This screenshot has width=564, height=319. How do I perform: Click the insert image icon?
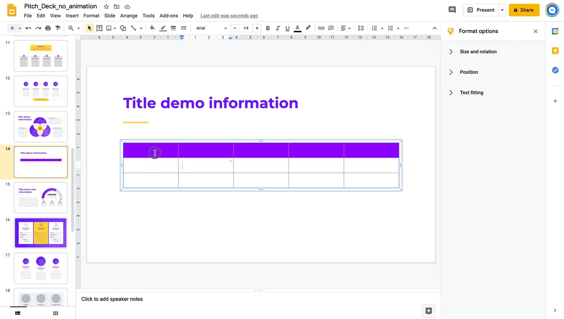pyautogui.click(x=109, y=28)
